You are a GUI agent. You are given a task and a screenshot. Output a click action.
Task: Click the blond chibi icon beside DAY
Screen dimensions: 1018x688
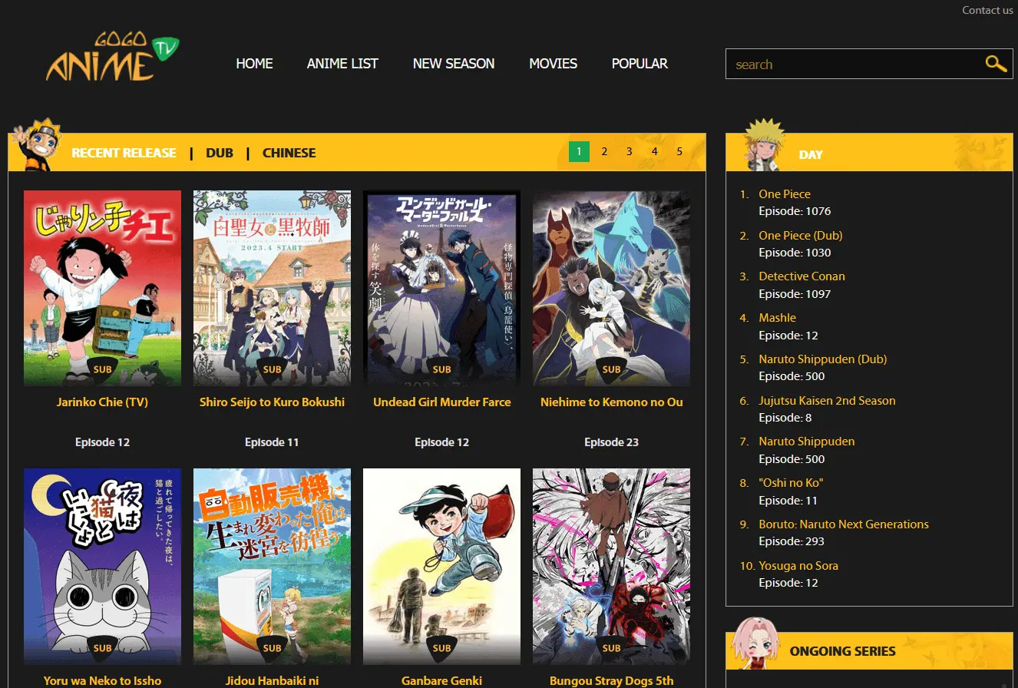765,144
